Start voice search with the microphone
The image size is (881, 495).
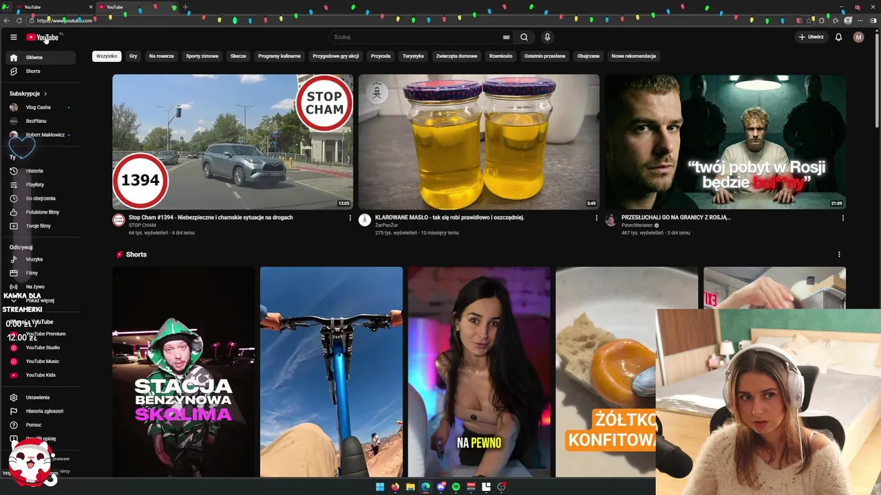547,37
